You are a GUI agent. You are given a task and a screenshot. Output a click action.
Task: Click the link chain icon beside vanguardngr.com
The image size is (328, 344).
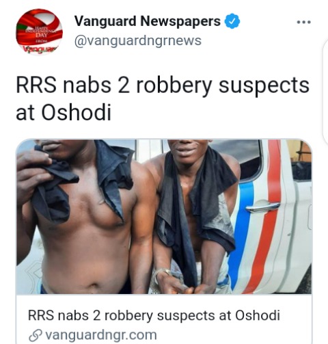[x=36, y=335]
